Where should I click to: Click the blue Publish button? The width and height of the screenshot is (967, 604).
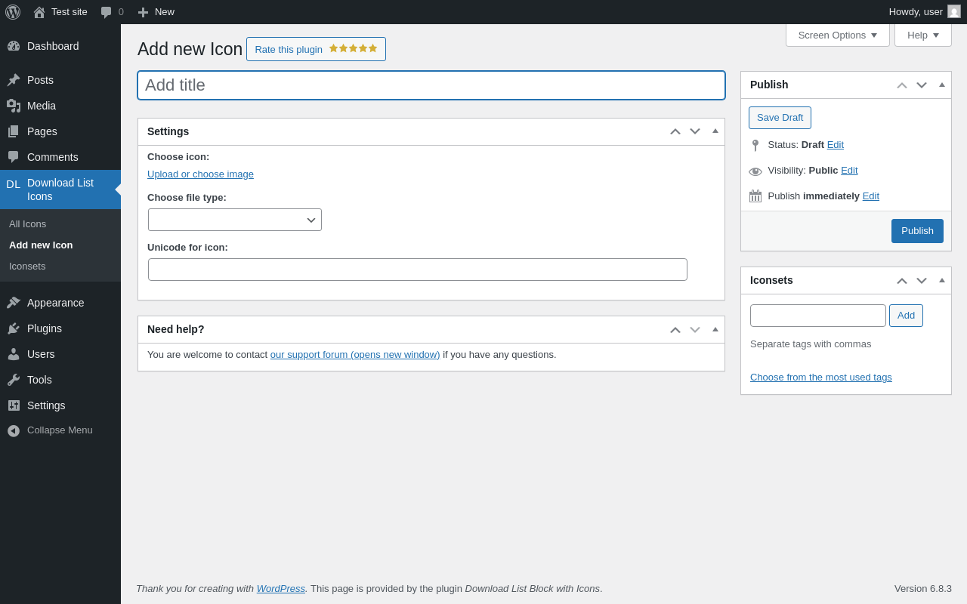coord(917,231)
